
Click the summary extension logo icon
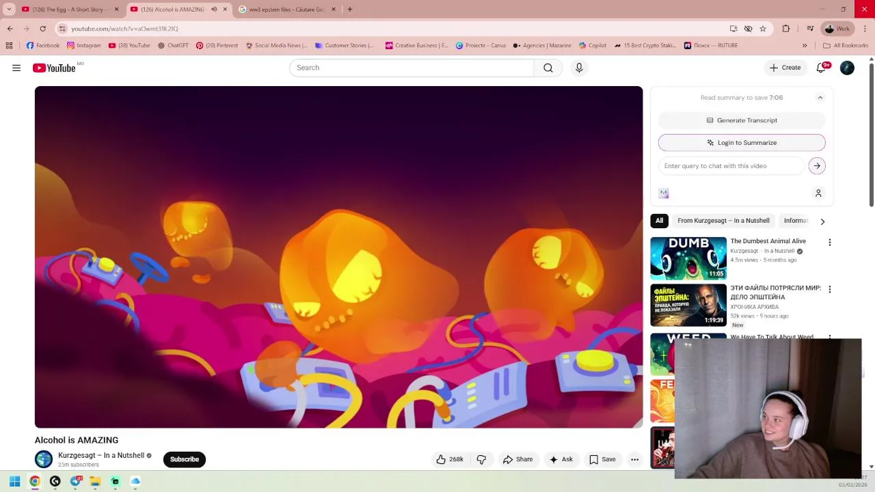click(664, 193)
